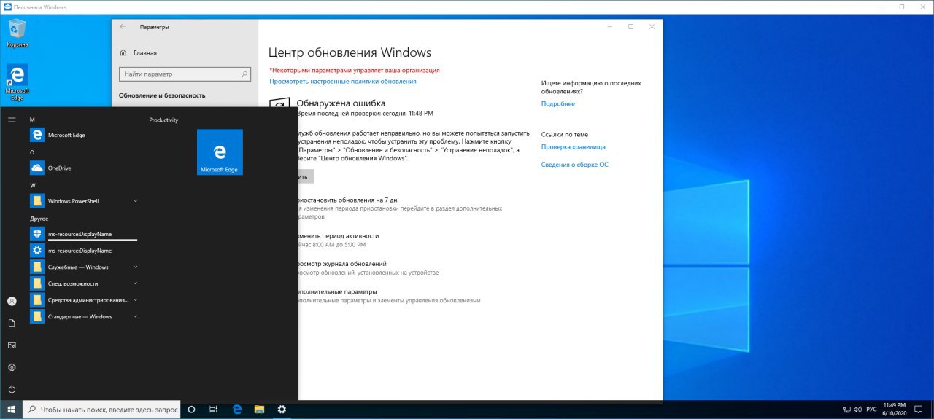Screen dimensions: 934x419
Task: Open File Explorer from the taskbar
Action: tap(259, 410)
